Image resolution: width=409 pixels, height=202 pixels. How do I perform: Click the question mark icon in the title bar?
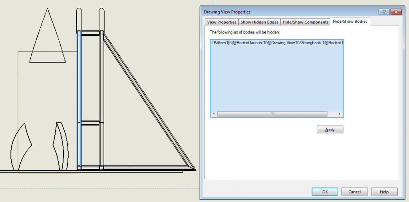click(383, 12)
